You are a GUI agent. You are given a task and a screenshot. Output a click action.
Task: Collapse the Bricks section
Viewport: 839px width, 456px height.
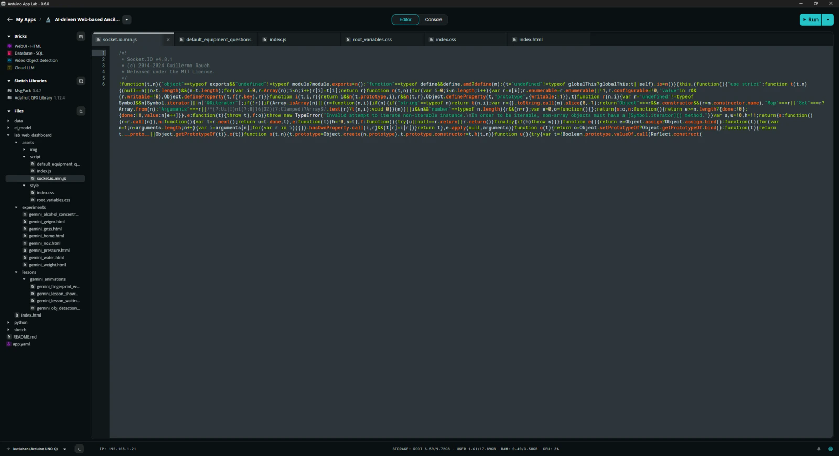point(9,36)
